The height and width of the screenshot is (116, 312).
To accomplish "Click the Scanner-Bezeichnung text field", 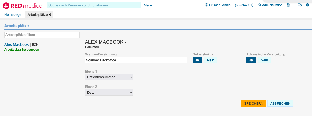I will coord(136,60).
